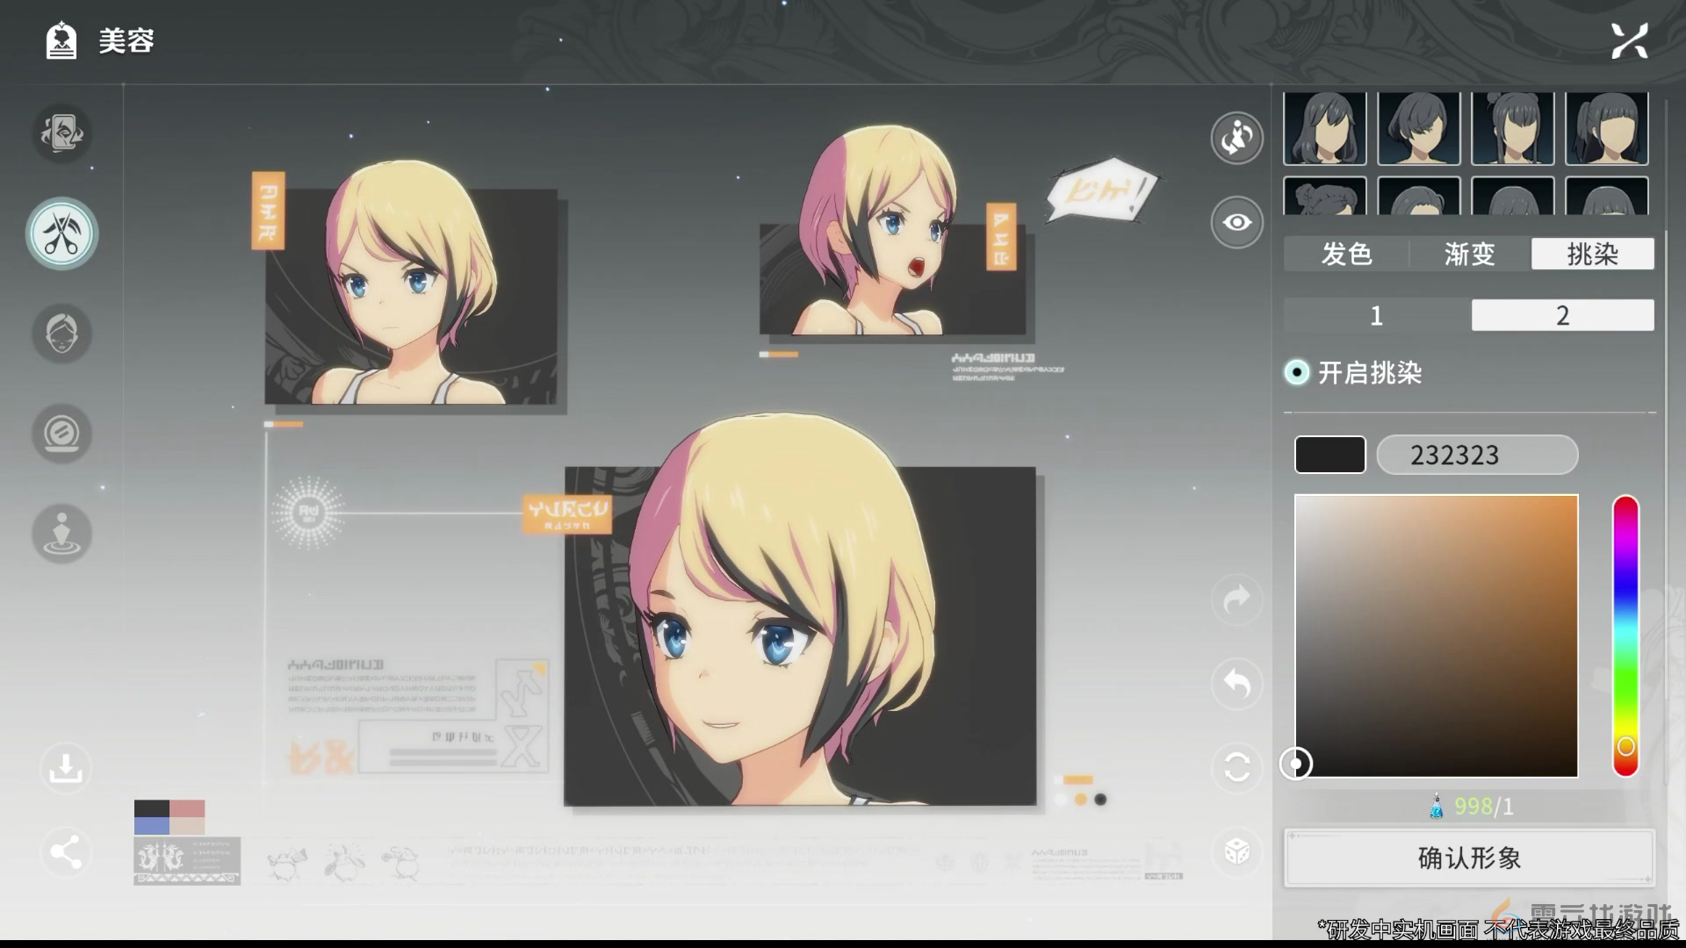The width and height of the screenshot is (1686, 948).
Task: Click the download save icon
Action: point(65,768)
